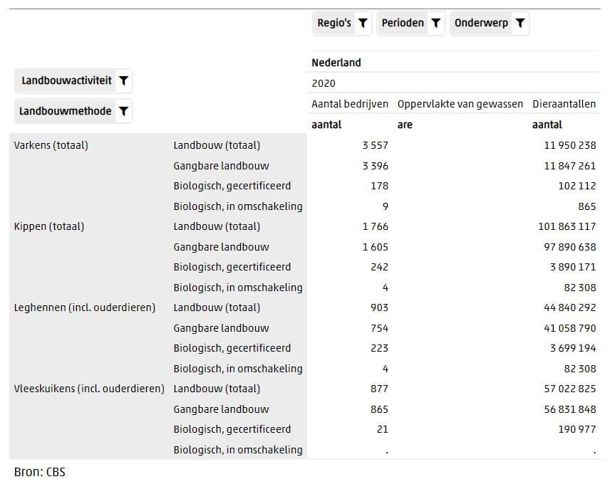
Task: Click the filter icon next to Regio's
Action: click(363, 23)
